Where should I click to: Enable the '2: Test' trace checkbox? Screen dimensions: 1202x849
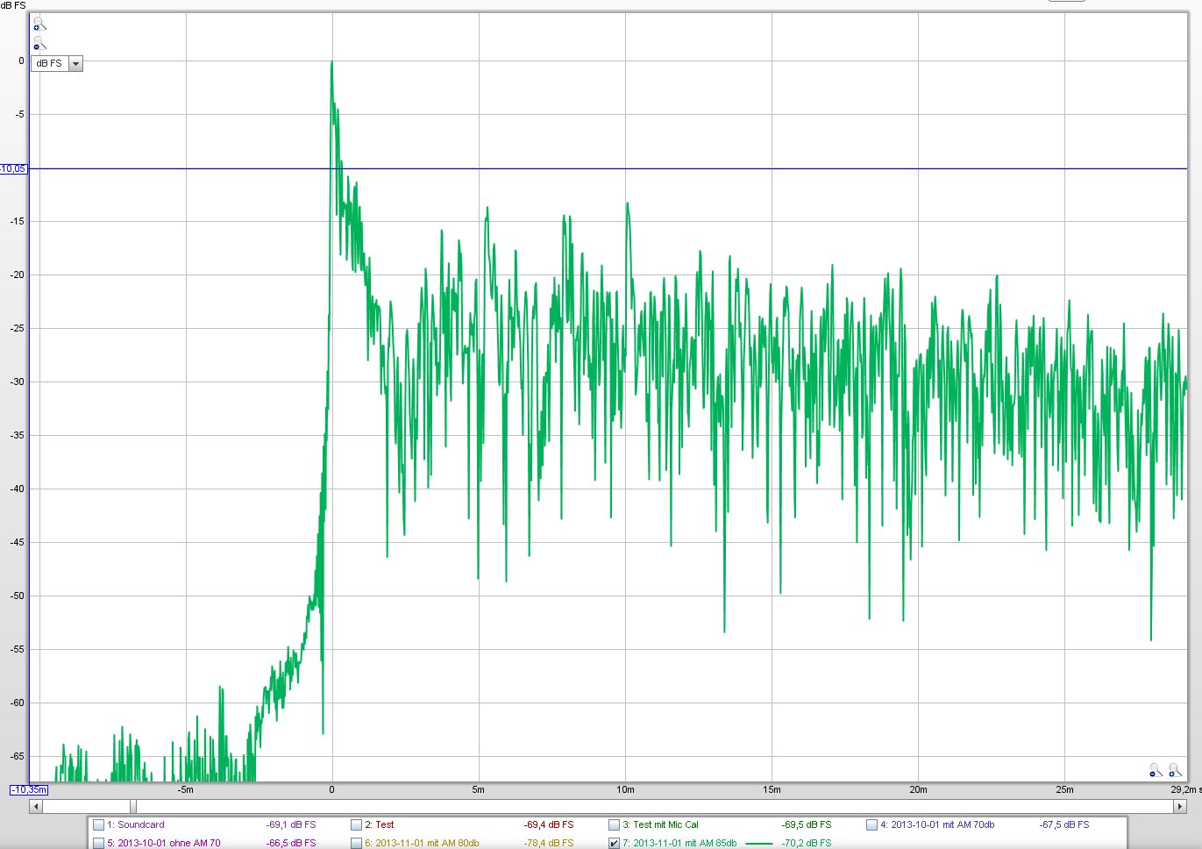(356, 825)
